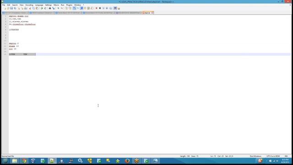Click the Print toolbar icon
Screen dimensions: 293x165
click(26, 8)
